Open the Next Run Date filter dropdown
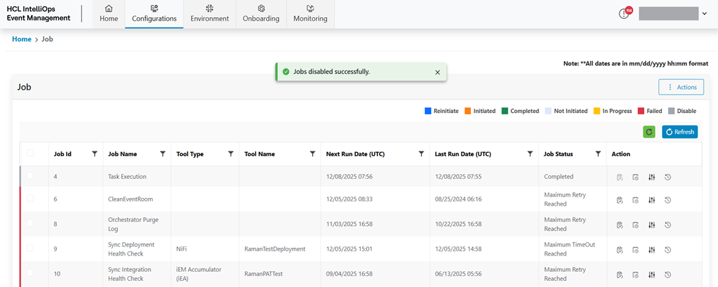This screenshot has height=287, width=718. pyautogui.click(x=421, y=154)
